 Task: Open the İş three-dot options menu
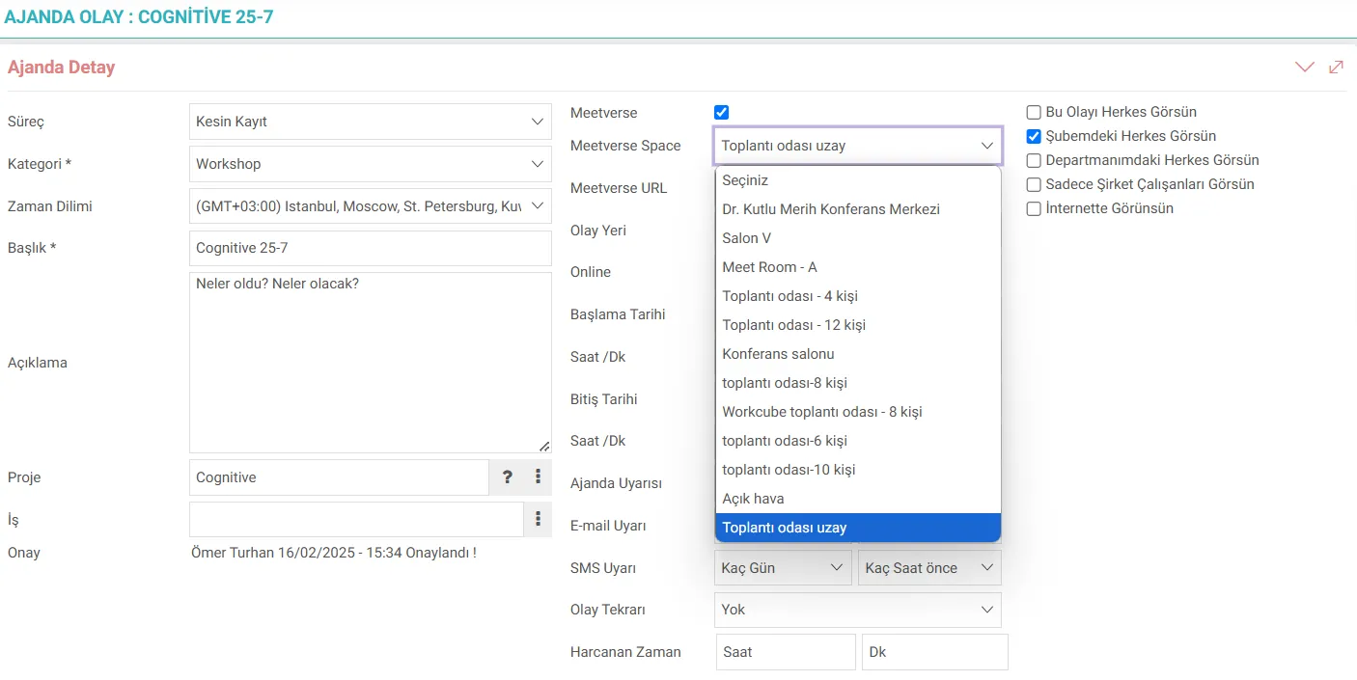click(538, 520)
